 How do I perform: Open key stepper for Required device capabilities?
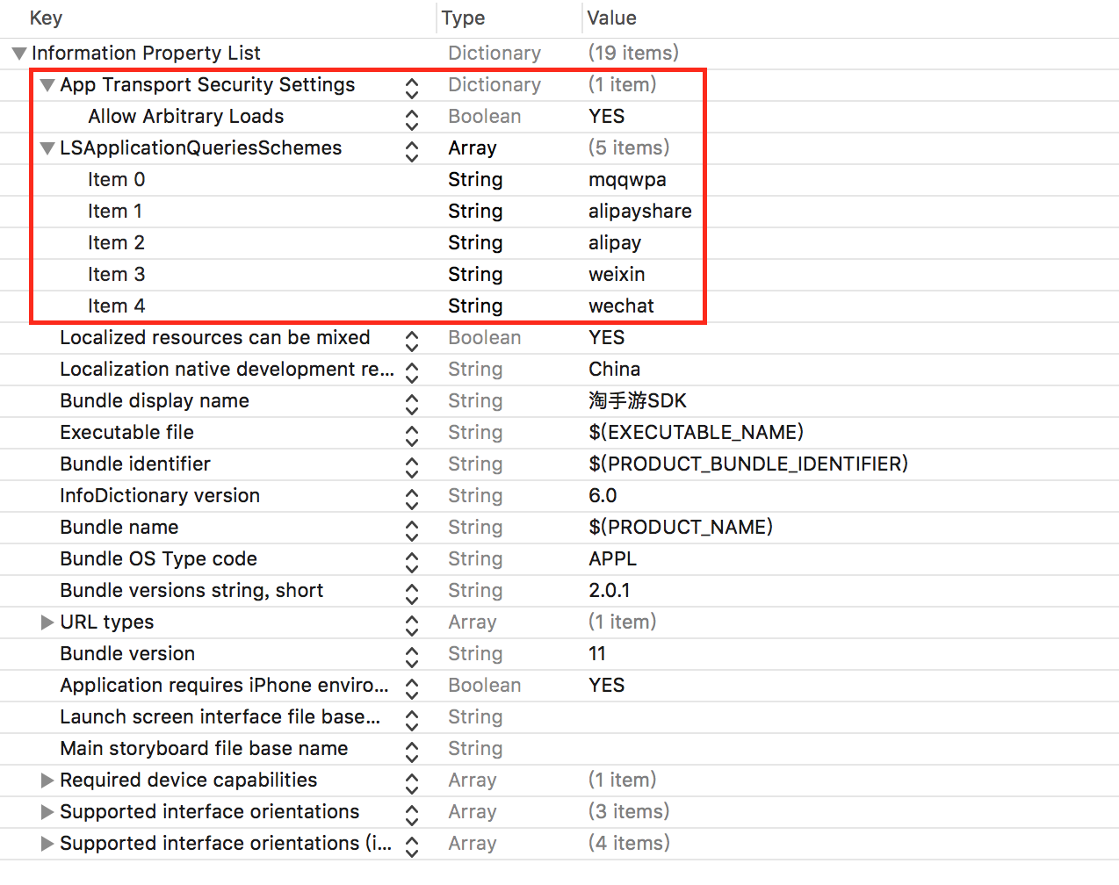(412, 782)
